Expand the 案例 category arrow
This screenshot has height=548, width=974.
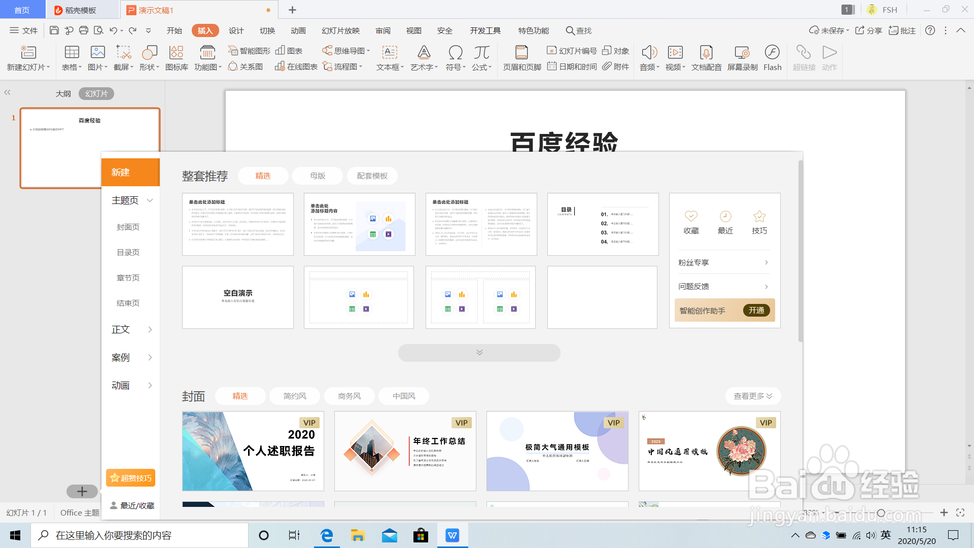tap(150, 357)
